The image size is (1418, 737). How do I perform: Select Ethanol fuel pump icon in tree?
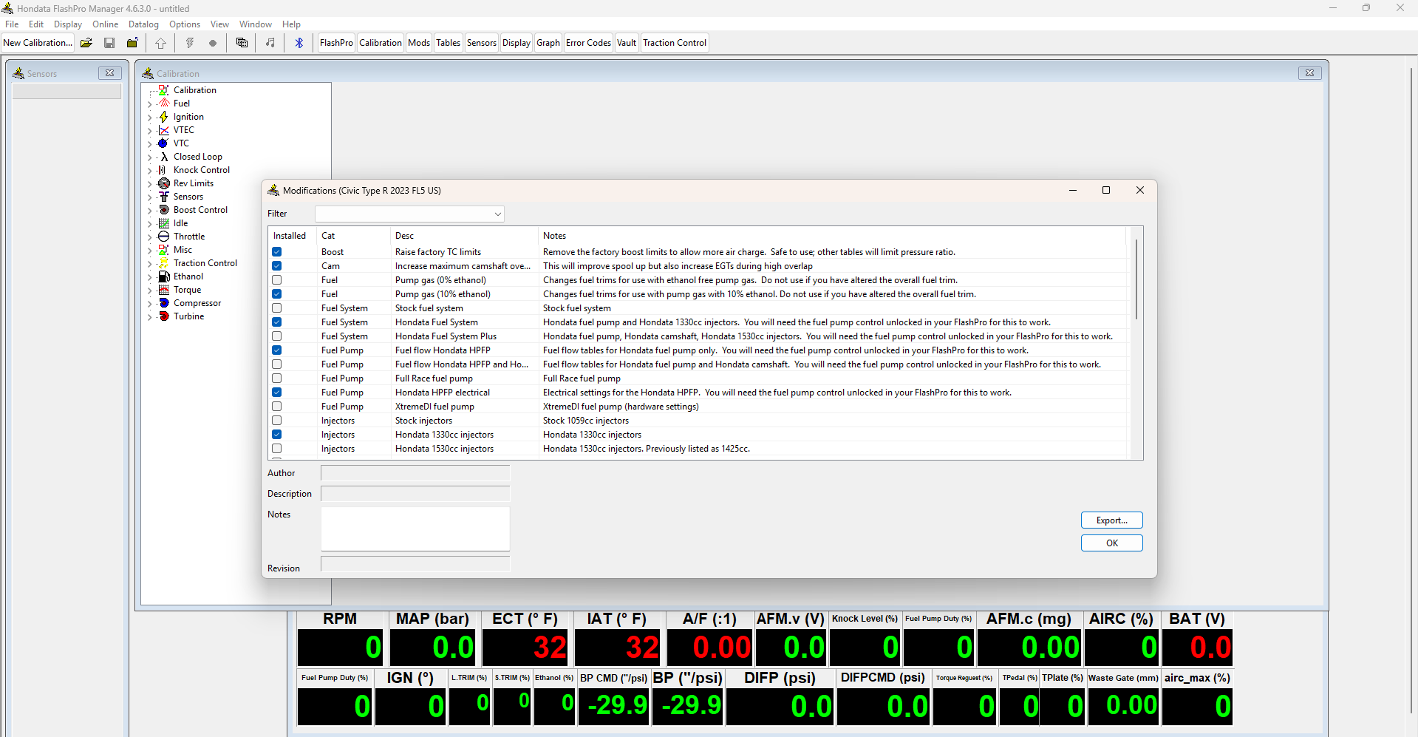tap(164, 276)
